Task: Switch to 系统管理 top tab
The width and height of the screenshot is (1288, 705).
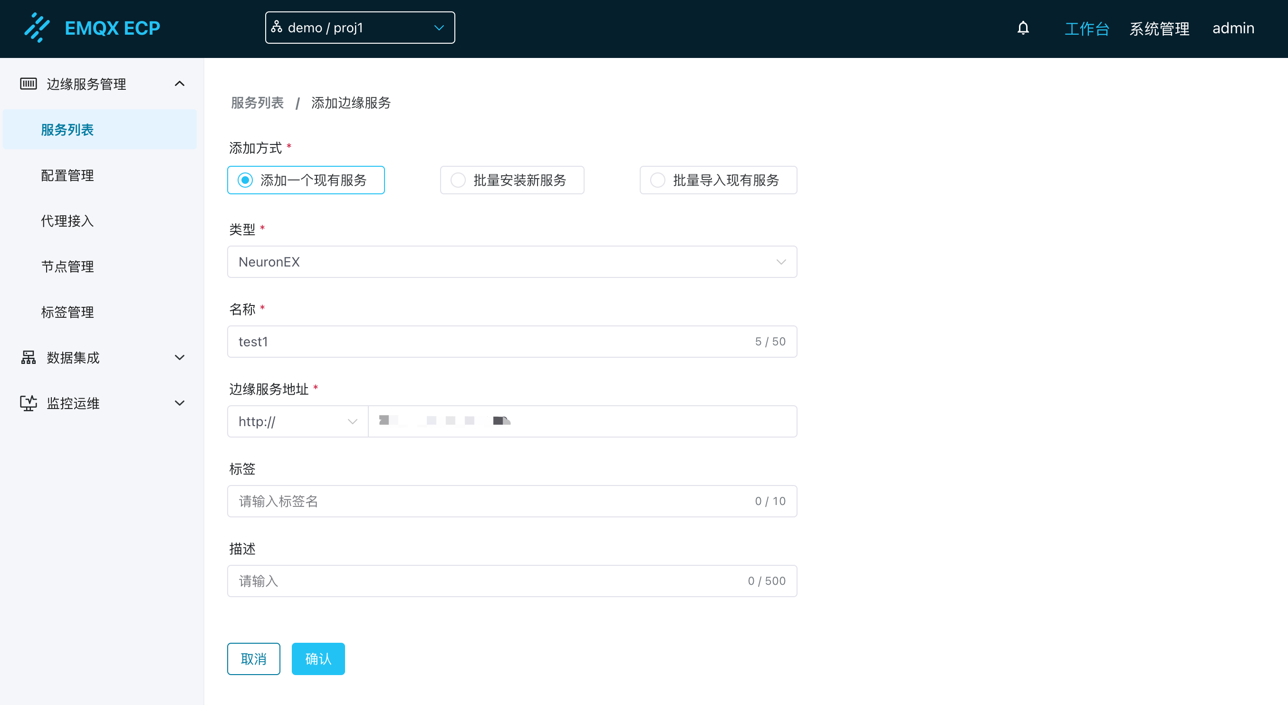Action: (1159, 29)
